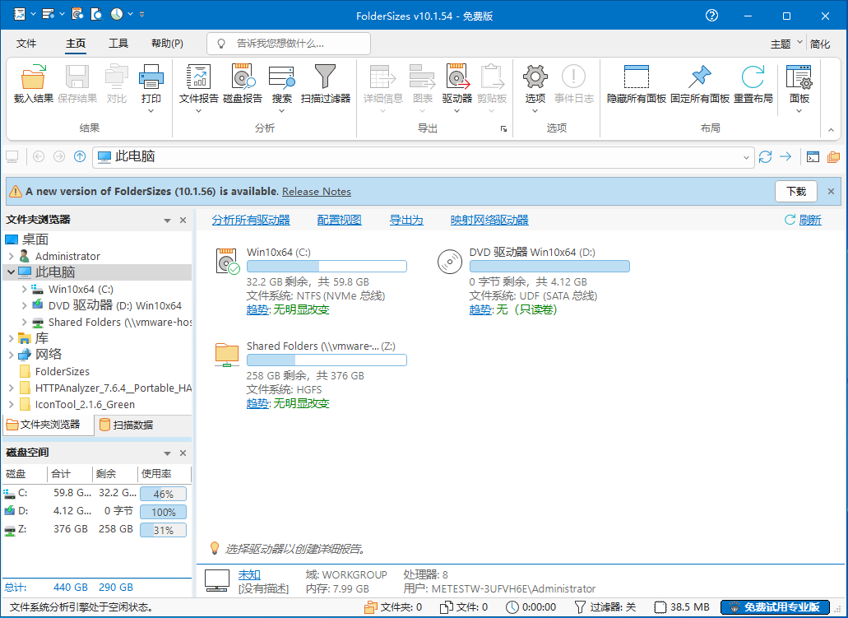Screen dimensions: 848x618
Task: Click 配置视图 (Configure View) link
Action: point(339,220)
